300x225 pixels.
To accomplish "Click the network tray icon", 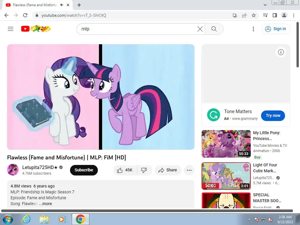I will 263,220.
